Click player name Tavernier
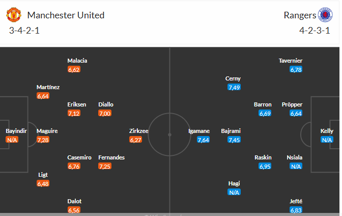The image size is (342, 216). [x=291, y=61]
